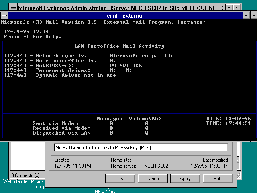The height and width of the screenshot is (193, 257).
Task: Click the 'Received via Modem' statistics row
Action: coord(90,128)
